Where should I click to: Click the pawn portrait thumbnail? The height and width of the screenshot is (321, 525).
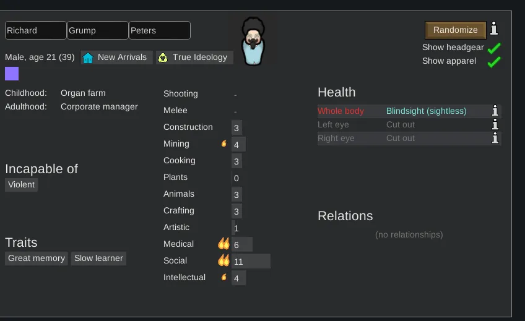tap(253, 41)
